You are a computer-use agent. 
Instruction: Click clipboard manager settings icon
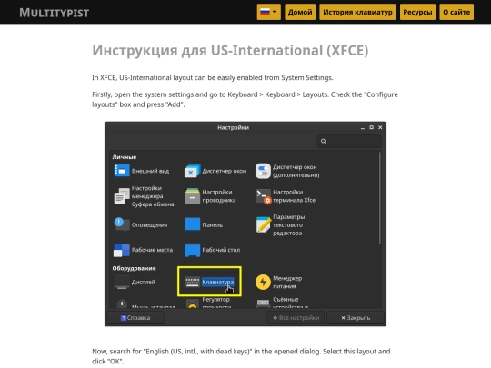[x=122, y=196]
